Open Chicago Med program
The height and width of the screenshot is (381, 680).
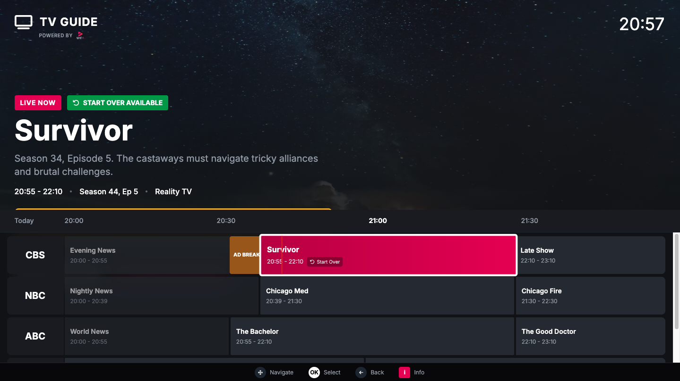point(387,296)
